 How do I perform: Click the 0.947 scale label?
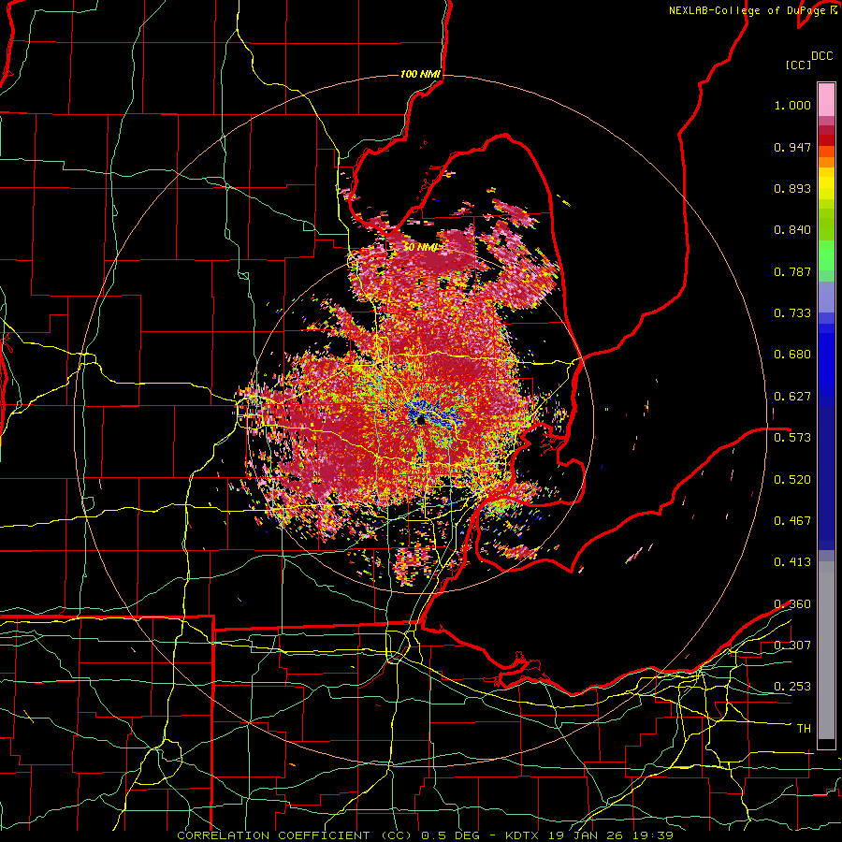[x=792, y=147]
